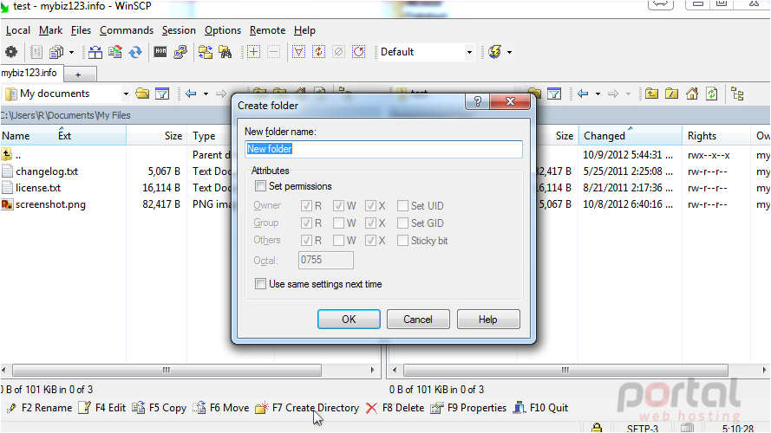Go to remote home directory icon
The width and height of the screenshot is (771, 433).
coord(692,94)
